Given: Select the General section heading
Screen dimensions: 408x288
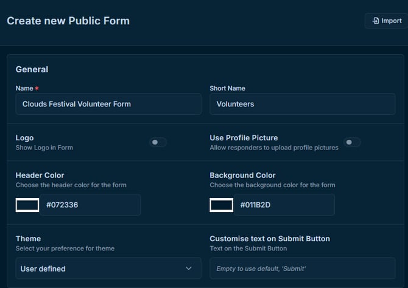Looking at the screenshot, I should 32,69.
